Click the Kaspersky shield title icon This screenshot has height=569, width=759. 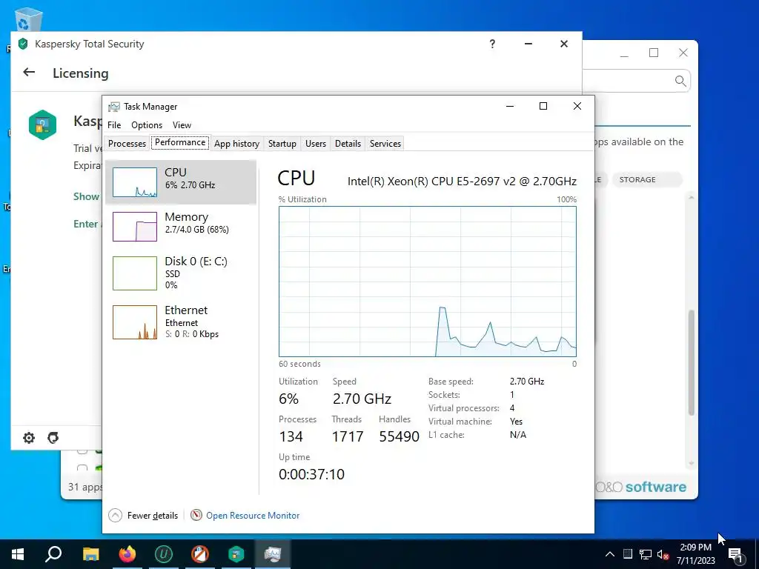[23, 44]
